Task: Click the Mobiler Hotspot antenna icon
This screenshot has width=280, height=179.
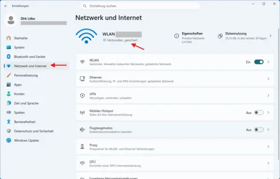Action: 82,112
